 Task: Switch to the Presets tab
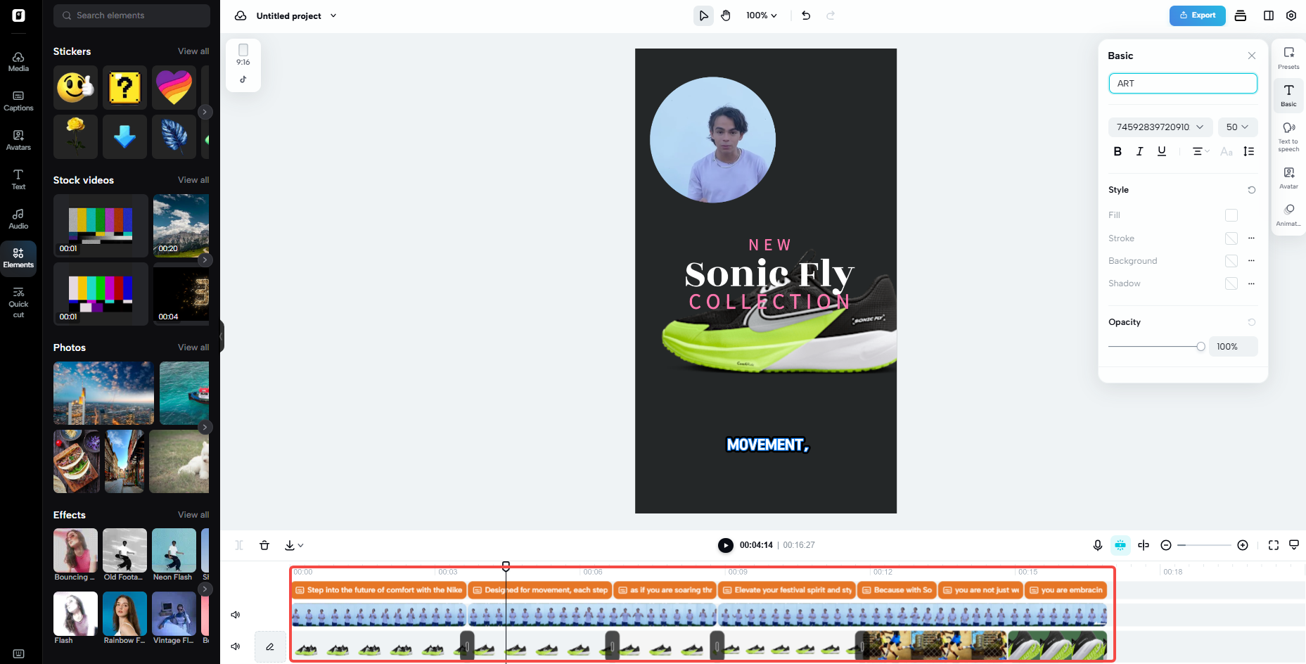pyautogui.click(x=1288, y=58)
